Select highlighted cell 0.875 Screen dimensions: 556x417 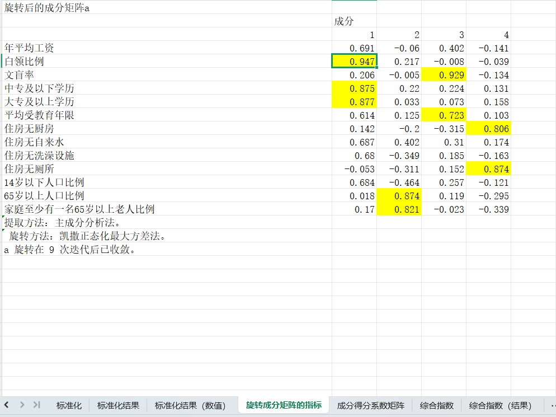(354, 88)
